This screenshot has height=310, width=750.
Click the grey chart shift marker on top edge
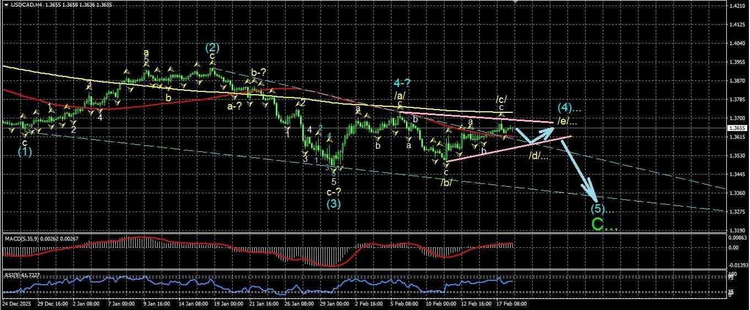515,2
